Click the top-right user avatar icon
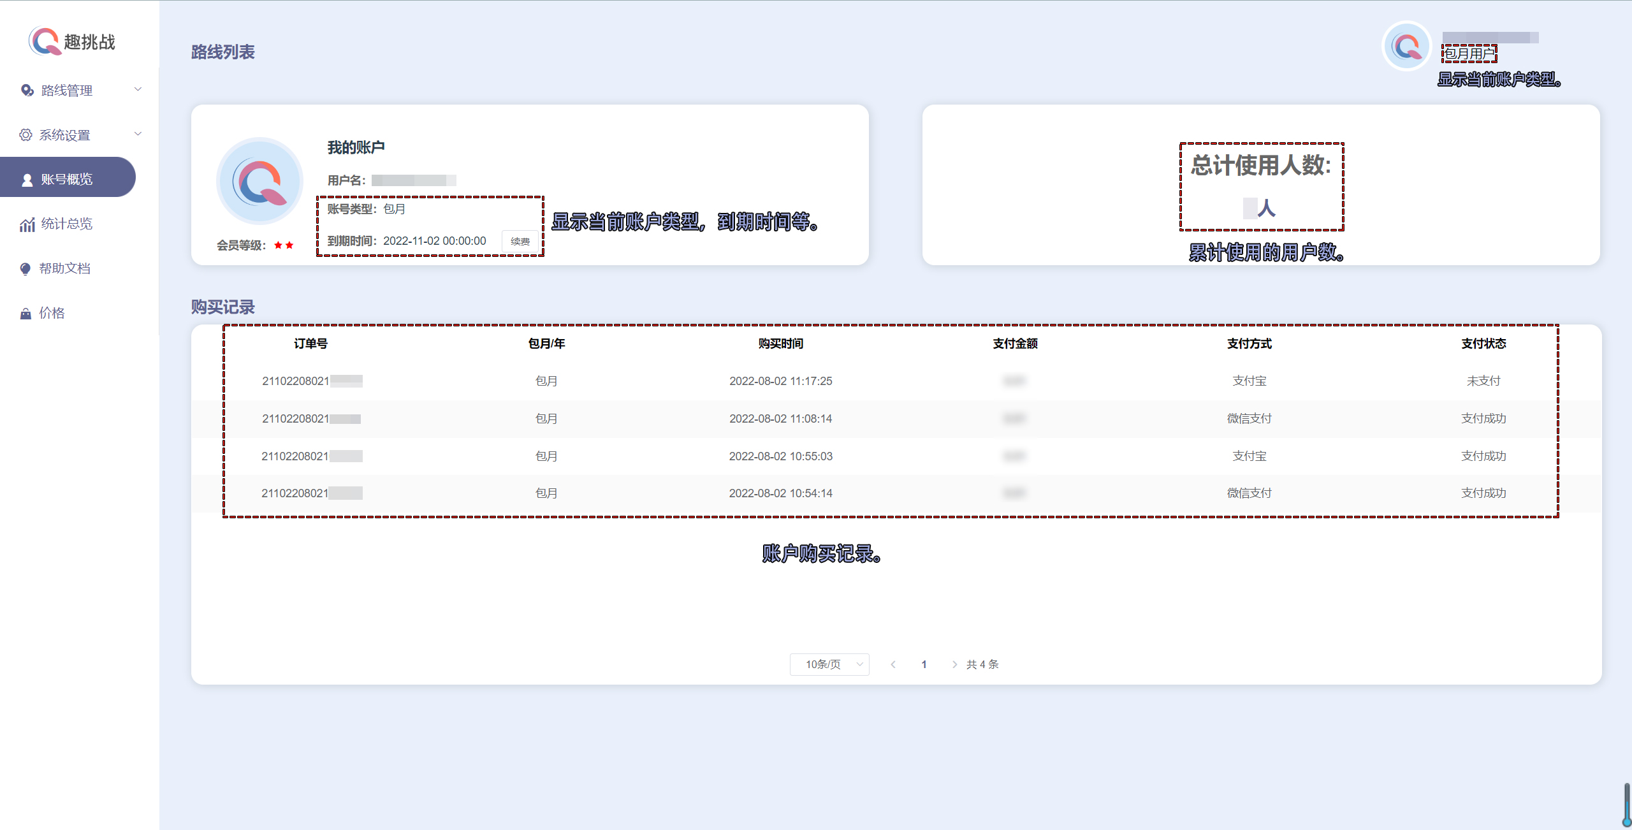Viewport: 1632px width, 830px height. tap(1406, 46)
